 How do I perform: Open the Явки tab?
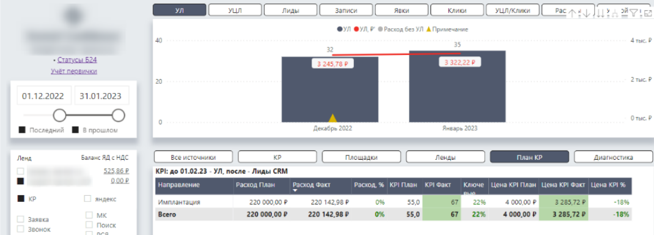tap(402, 10)
